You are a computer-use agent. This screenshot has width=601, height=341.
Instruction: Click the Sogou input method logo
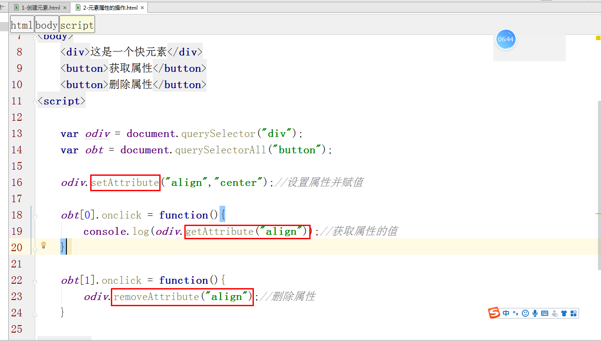click(494, 313)
